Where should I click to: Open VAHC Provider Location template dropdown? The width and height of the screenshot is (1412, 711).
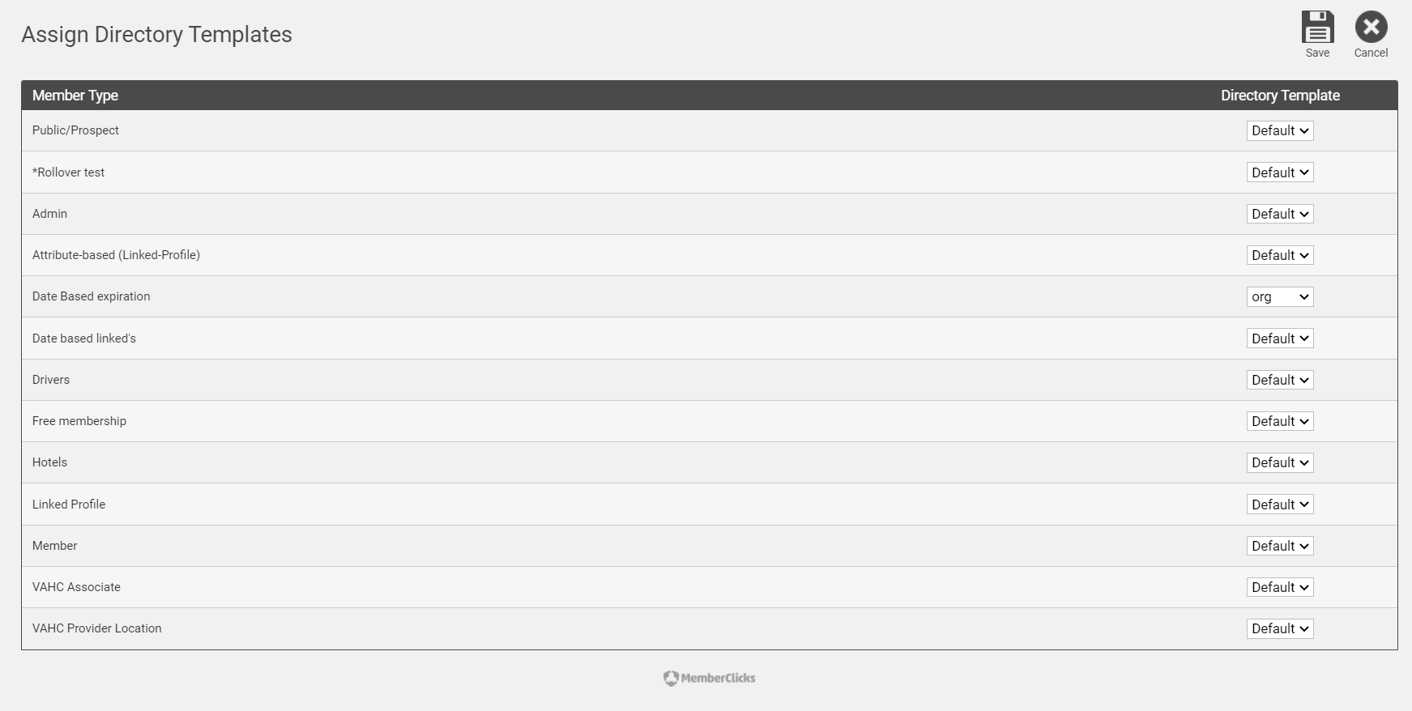point(1279,628)
